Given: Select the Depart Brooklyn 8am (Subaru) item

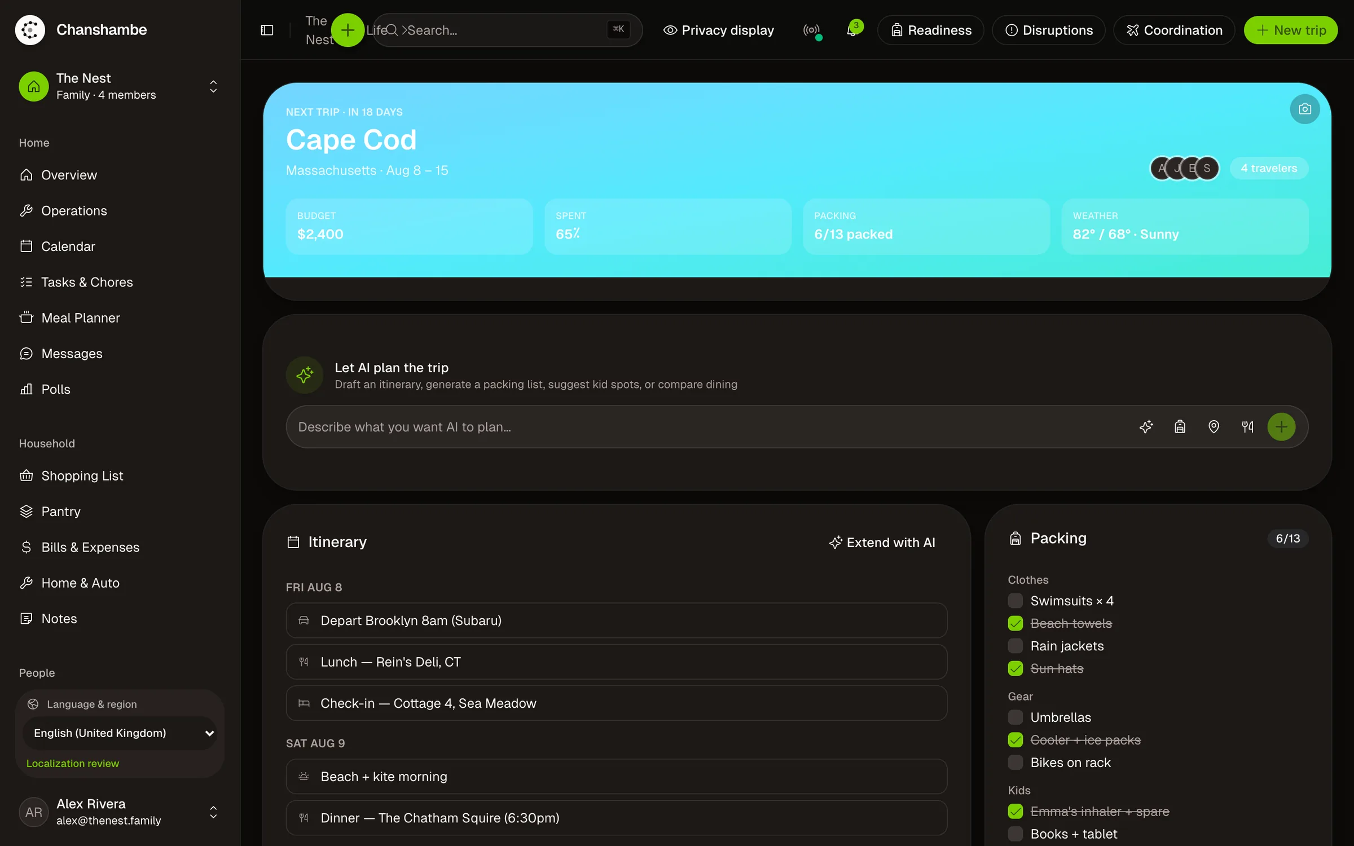Looking at the screenshot, I should point(616,620).
